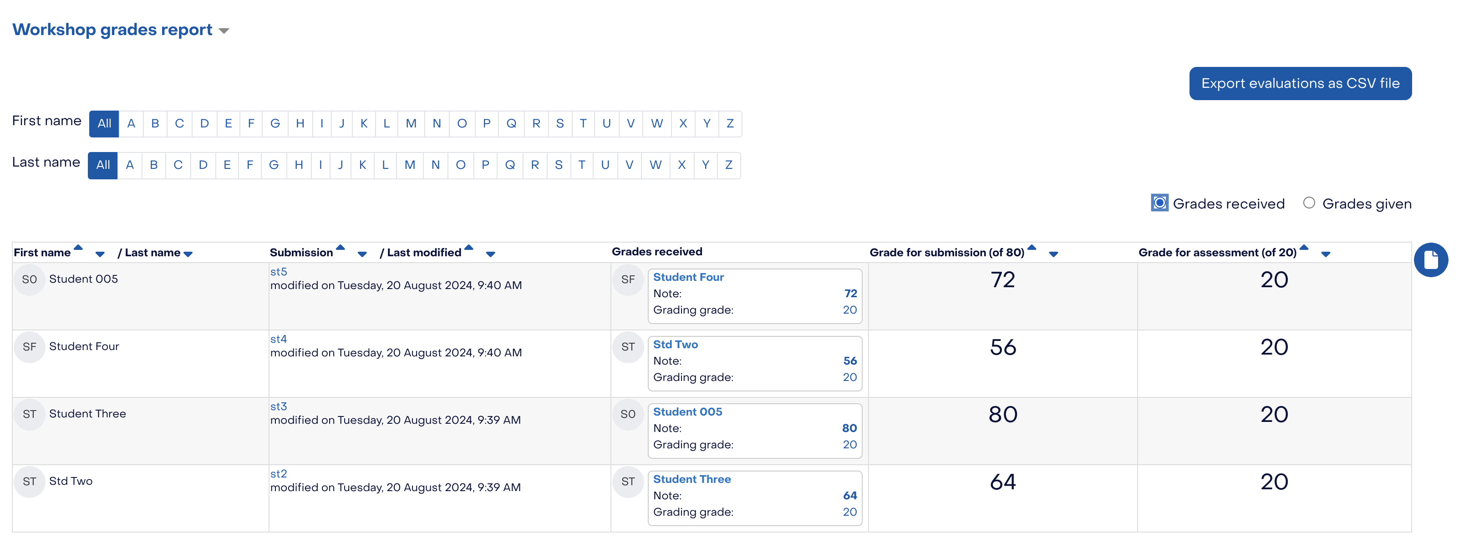Click First name column header
Viewport: 1464px width, 548px height.
click(x=42, y=253)
